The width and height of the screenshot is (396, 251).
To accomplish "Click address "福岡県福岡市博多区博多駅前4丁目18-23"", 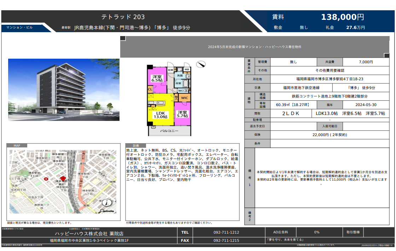I will click(x=330, y=79).
